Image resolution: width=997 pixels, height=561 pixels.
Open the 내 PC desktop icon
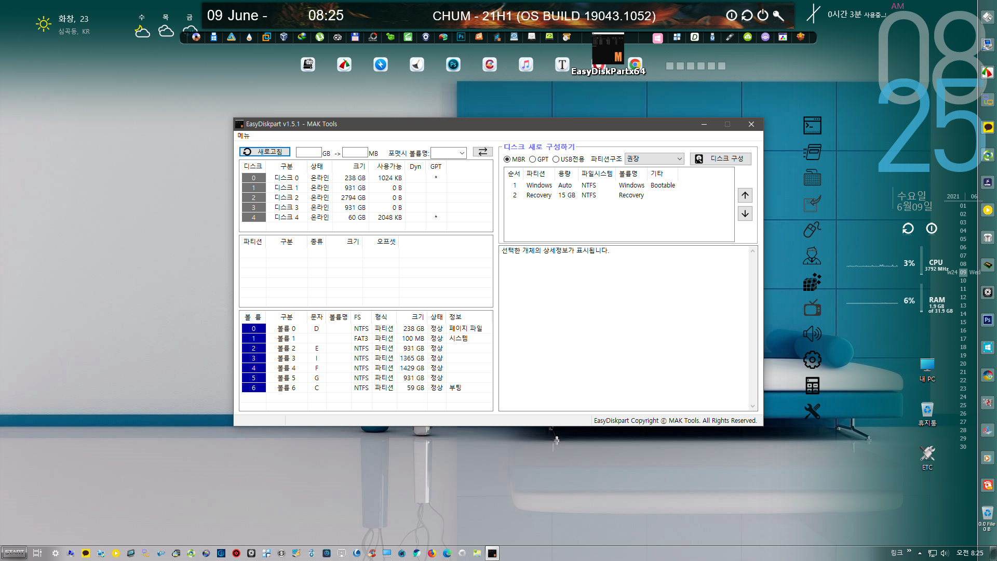(927, 370)
